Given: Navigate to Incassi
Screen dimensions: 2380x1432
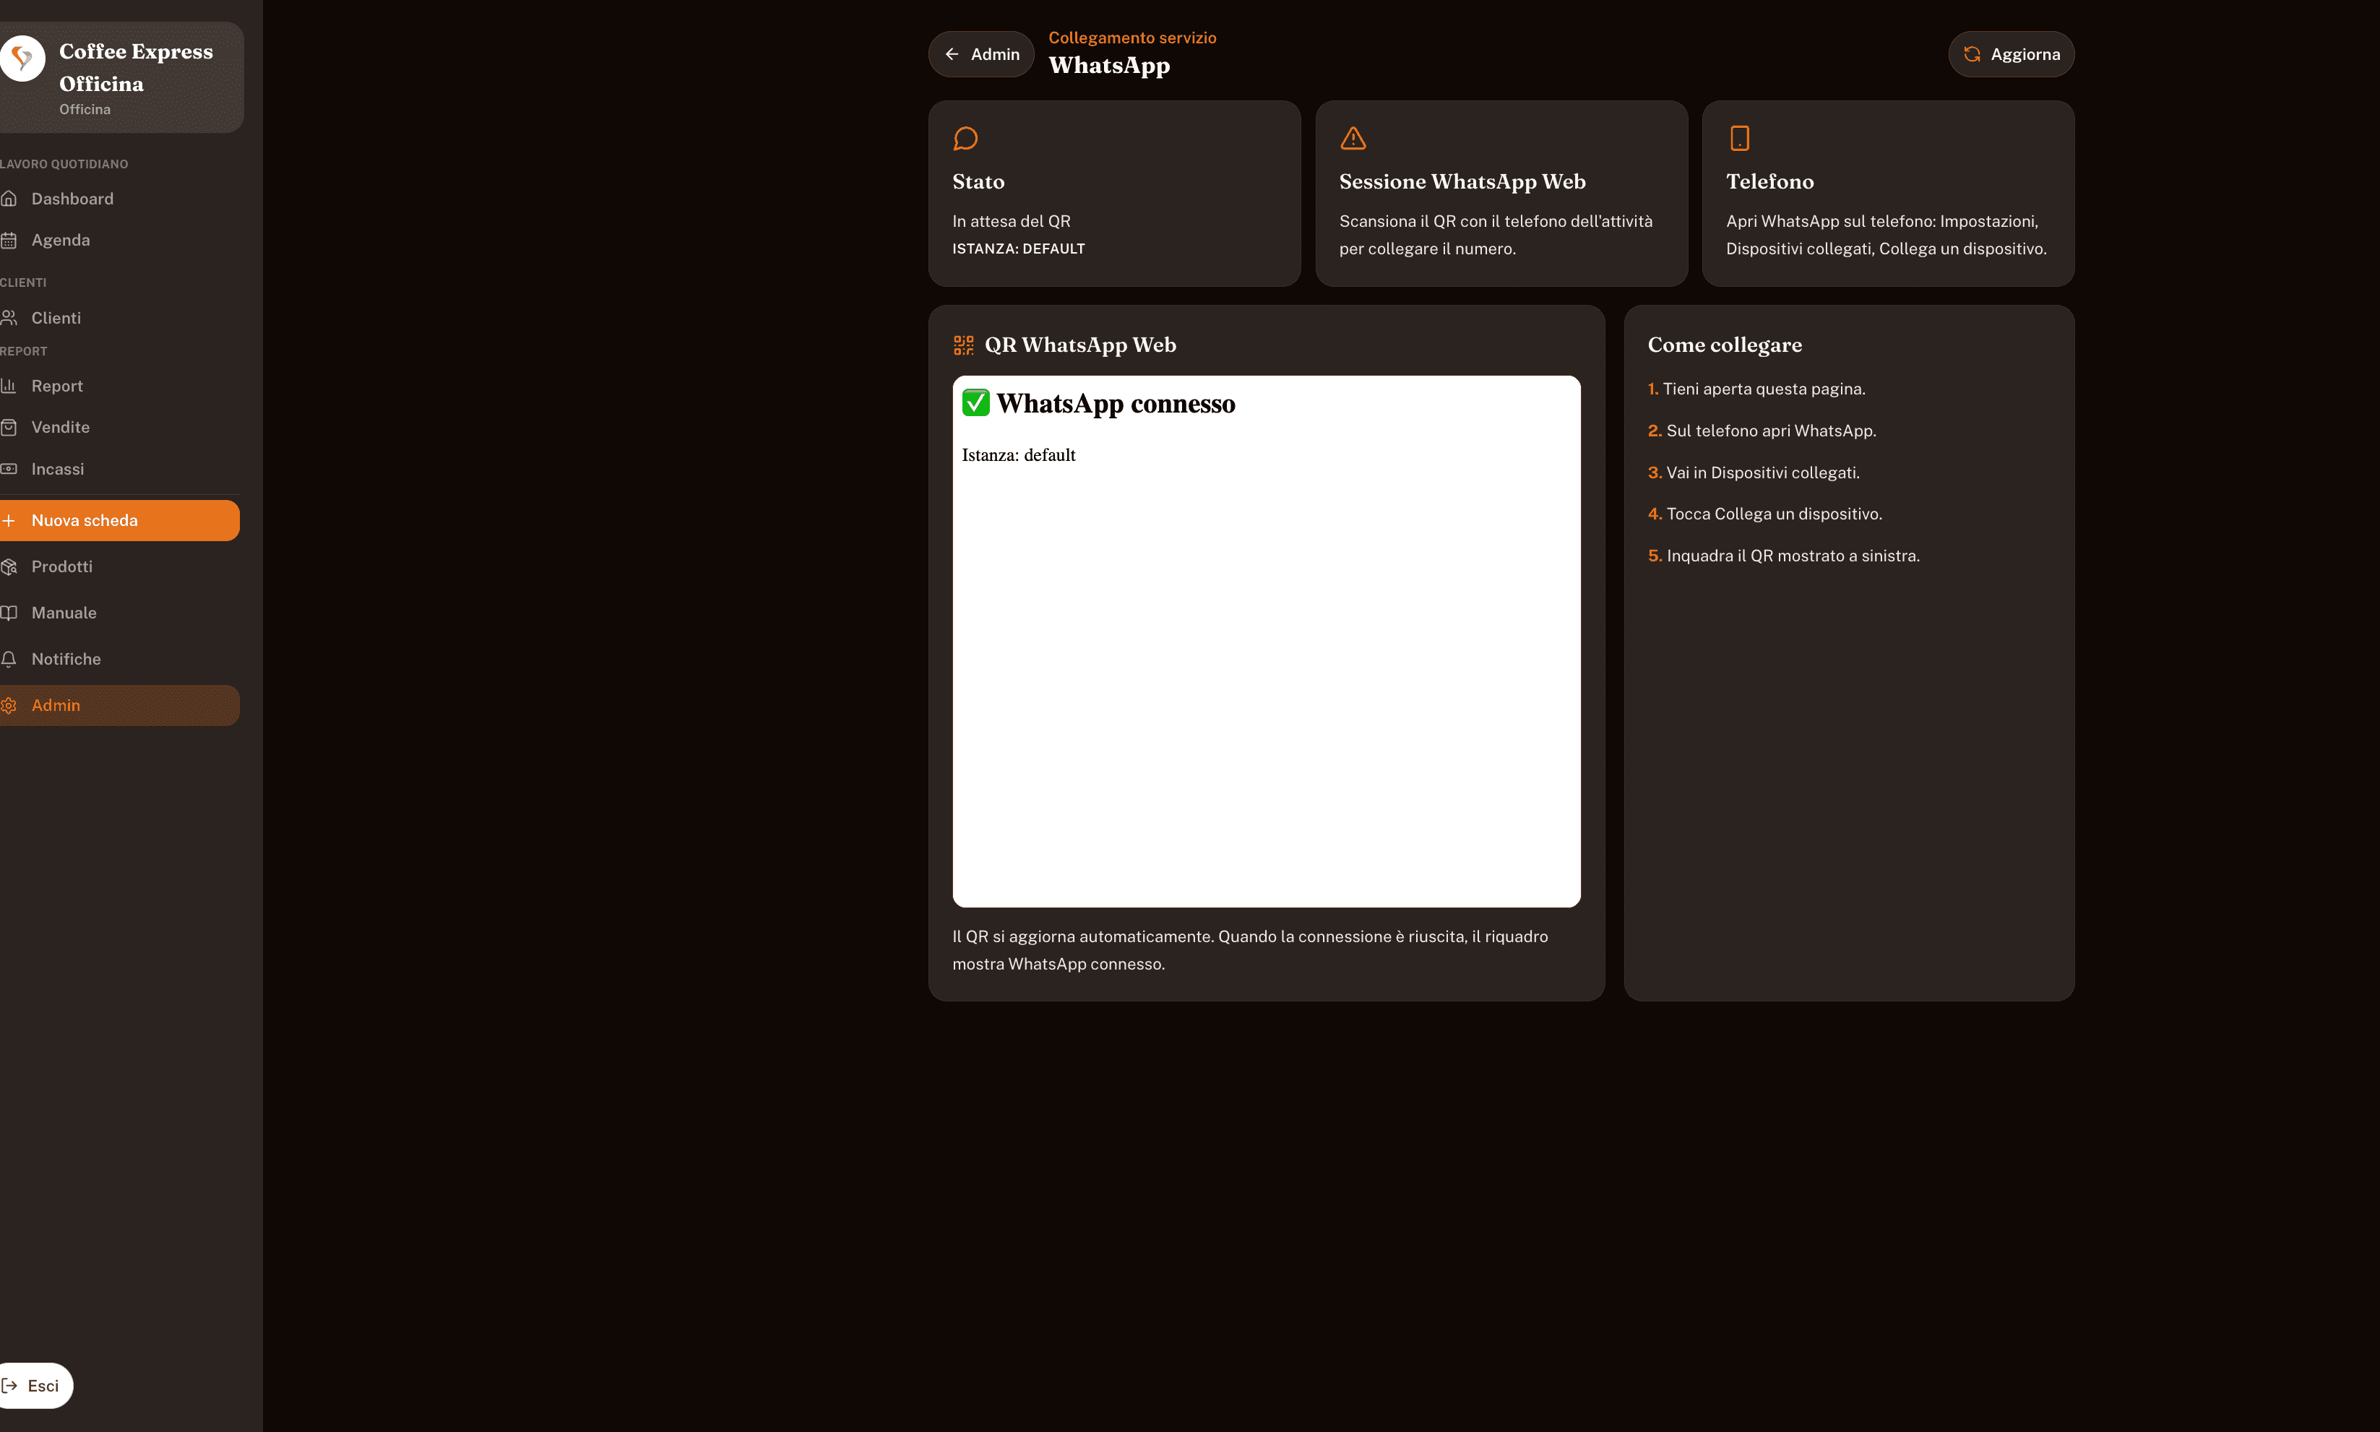Looking at the screenshot, I should (120, 469).
